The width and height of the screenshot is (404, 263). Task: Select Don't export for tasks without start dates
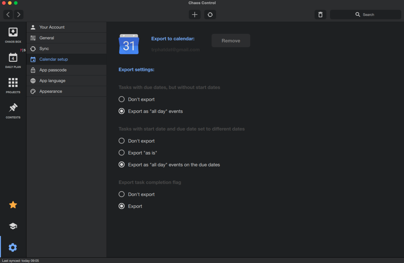pyautogui.click(x=122, y=99)
